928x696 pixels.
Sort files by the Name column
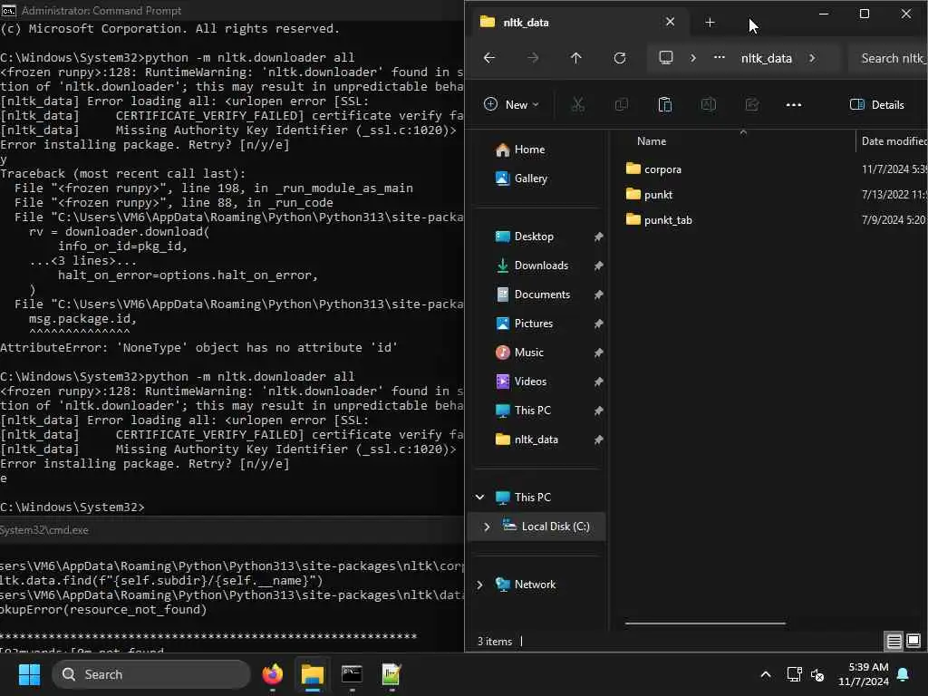651,141
